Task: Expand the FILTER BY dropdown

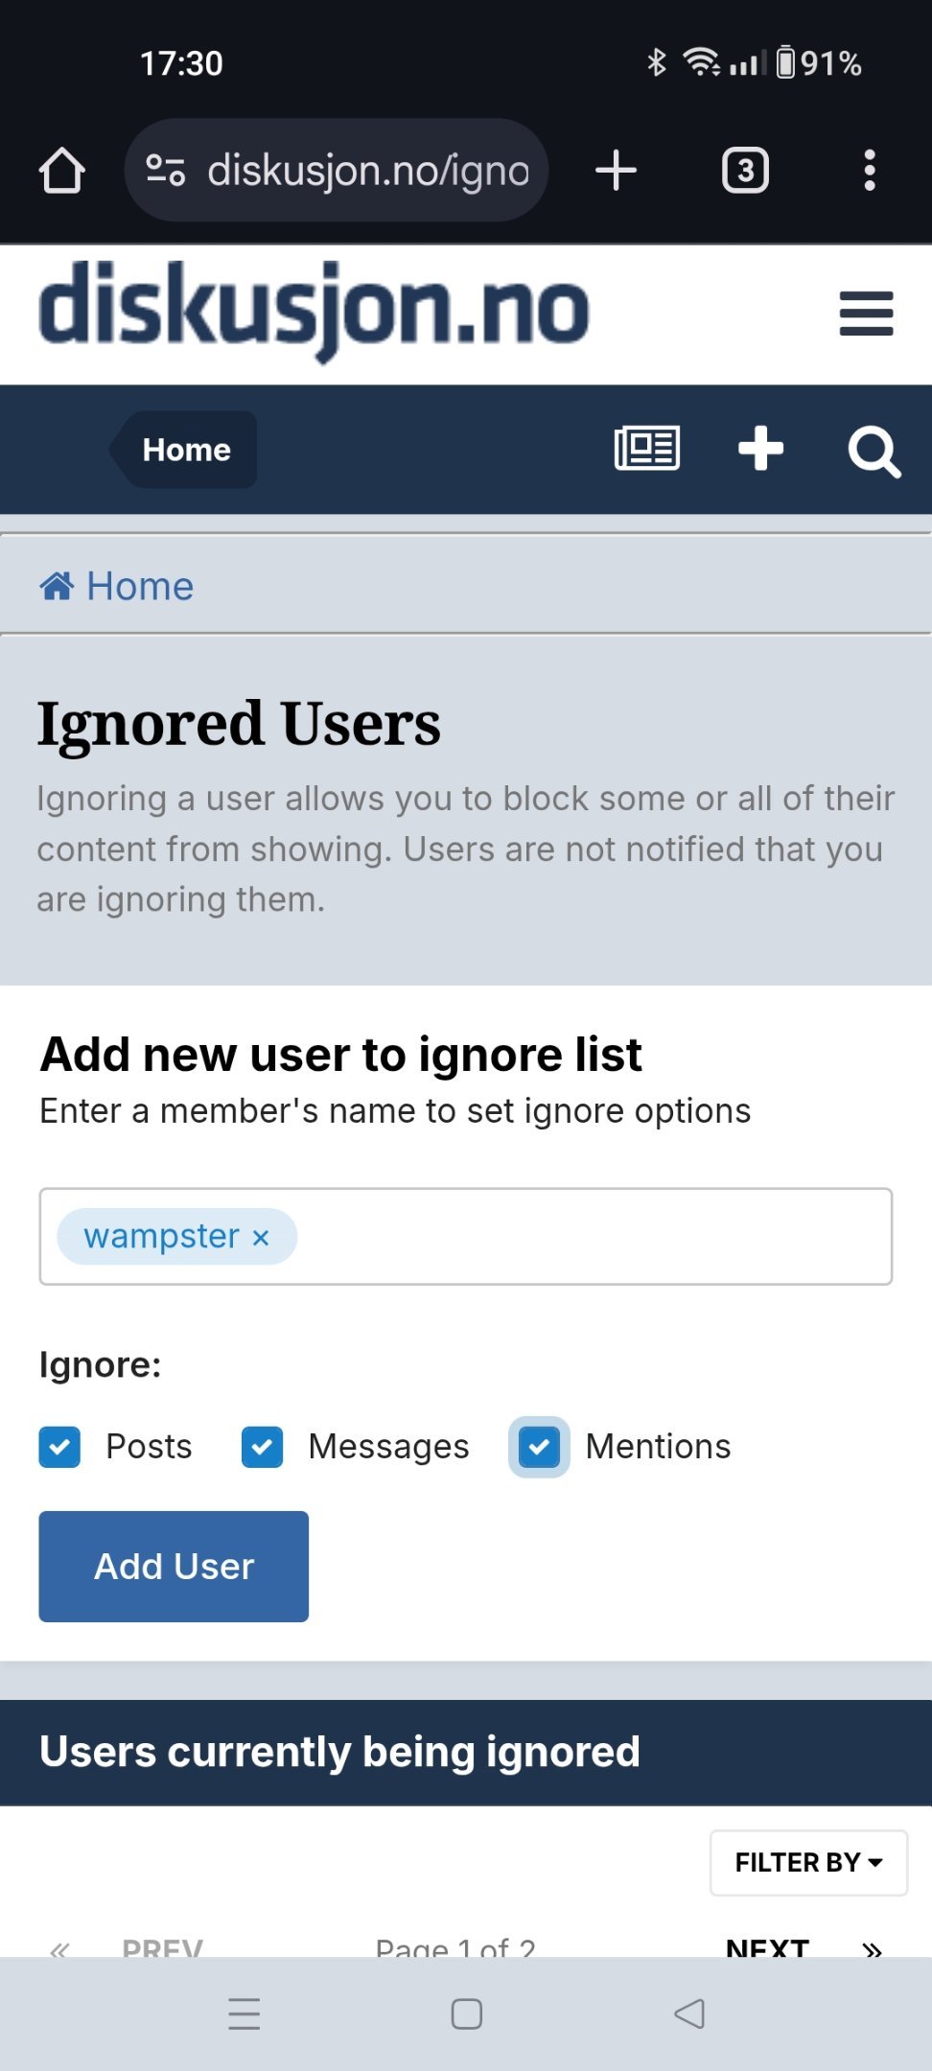Action: click(x=808, y=1862)
